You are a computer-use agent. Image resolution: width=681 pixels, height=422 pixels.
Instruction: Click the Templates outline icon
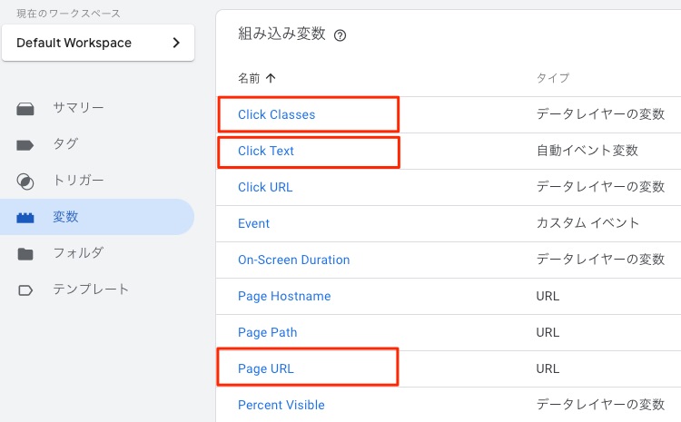(x=25, y=290)
